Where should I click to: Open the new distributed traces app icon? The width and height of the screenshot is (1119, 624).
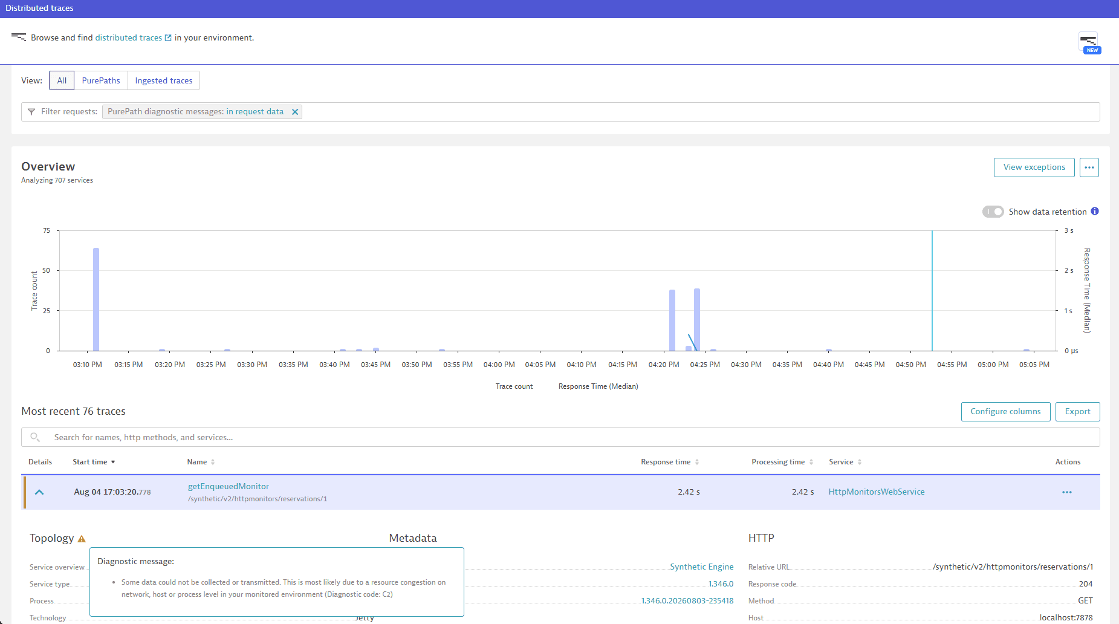click(x=1089, y=43)
